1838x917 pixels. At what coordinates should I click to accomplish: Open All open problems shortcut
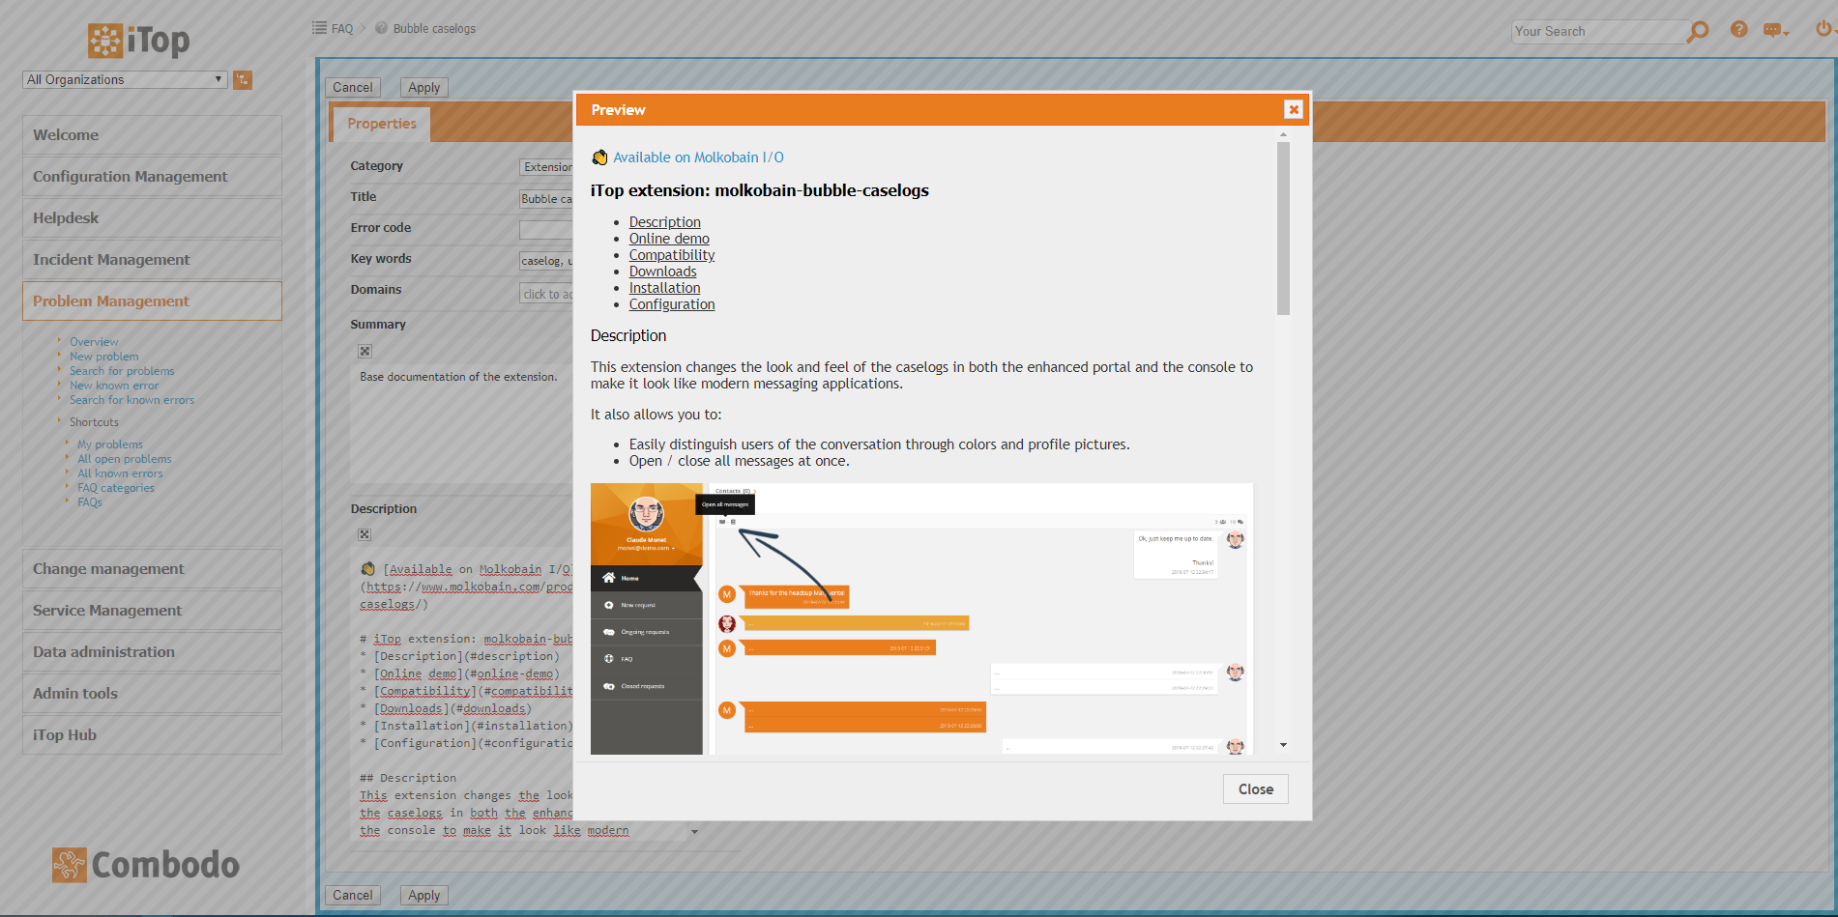tap(125, 459)
